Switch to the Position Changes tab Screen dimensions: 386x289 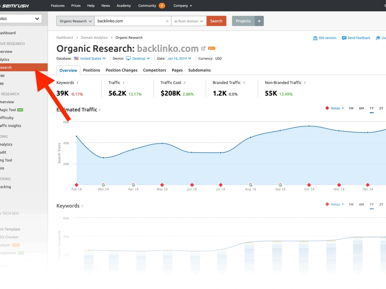(x=122, y=70)
